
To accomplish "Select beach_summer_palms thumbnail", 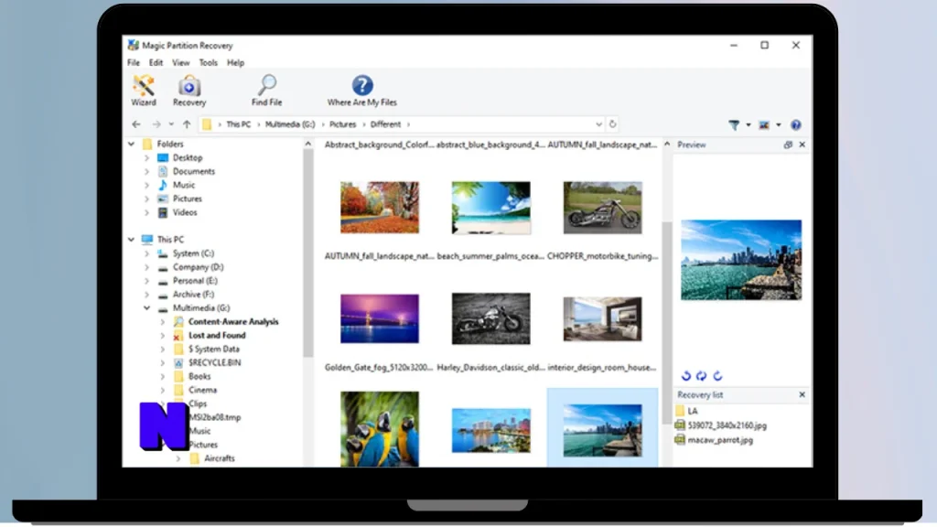I will tap(490, 208).
